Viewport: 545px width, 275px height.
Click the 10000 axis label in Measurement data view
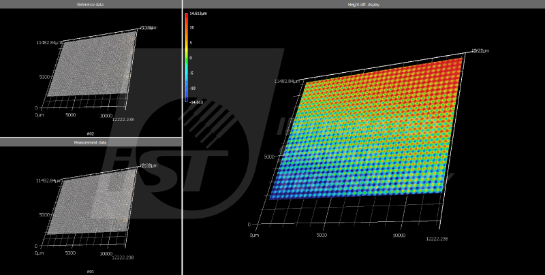106,253
